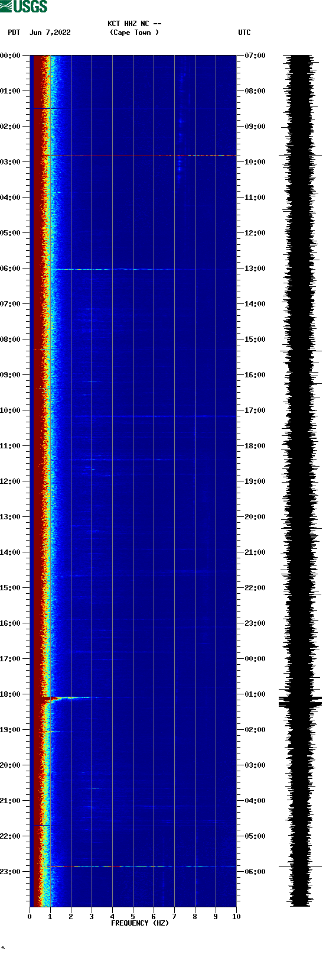Click the 0 Hz frequency tick label

click(x=30, y=917)
